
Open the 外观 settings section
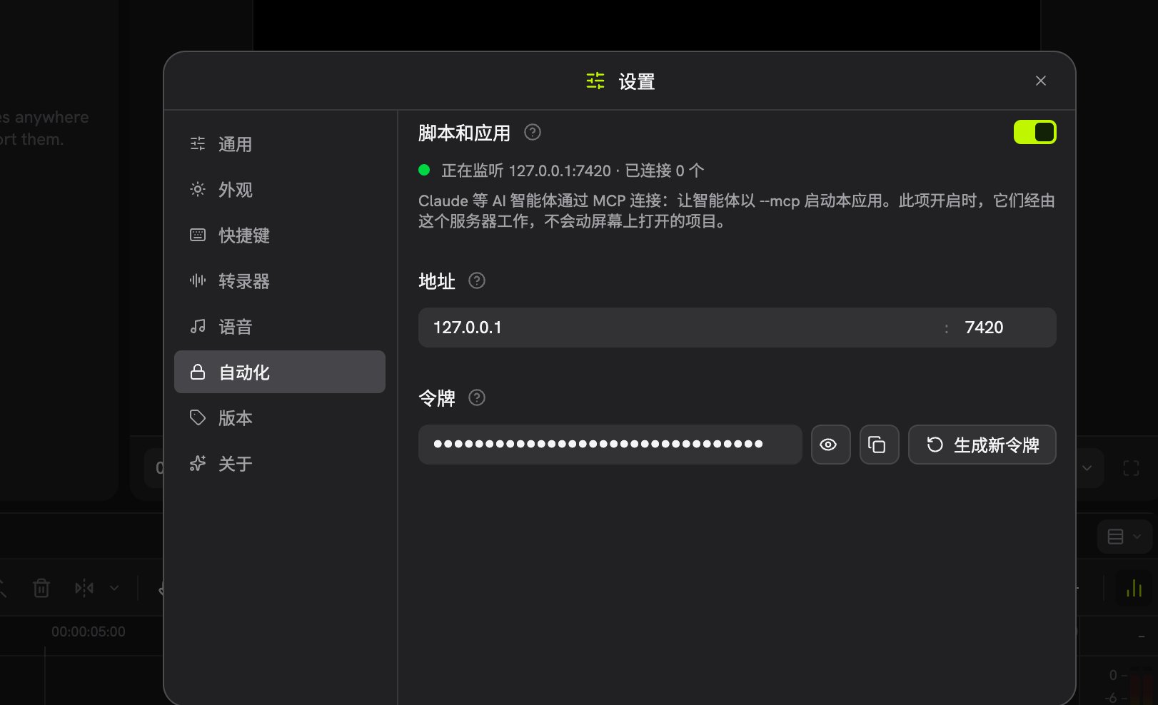click(279, 190)
